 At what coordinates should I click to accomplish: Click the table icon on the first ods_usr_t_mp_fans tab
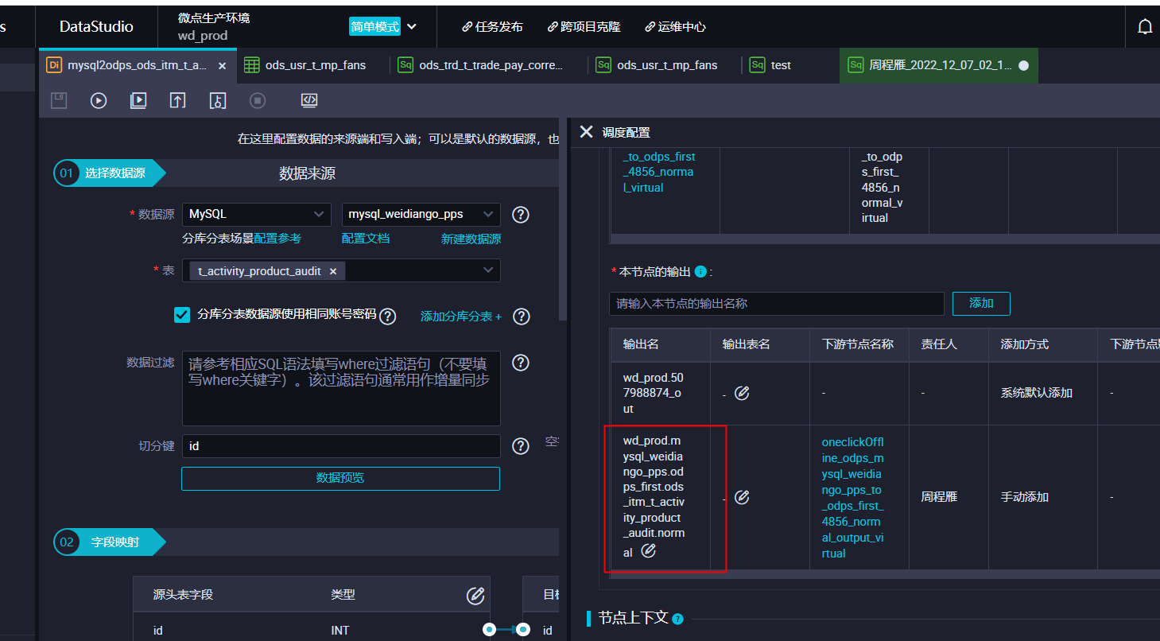(252, 65)
